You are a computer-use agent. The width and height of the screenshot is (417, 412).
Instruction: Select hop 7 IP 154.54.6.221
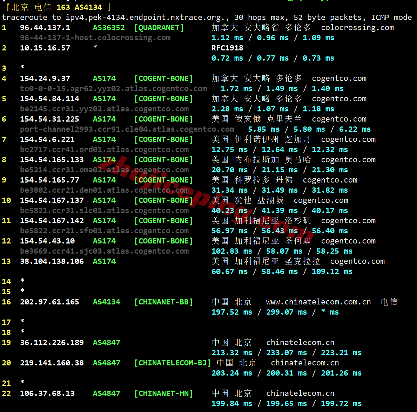[47, 139]
